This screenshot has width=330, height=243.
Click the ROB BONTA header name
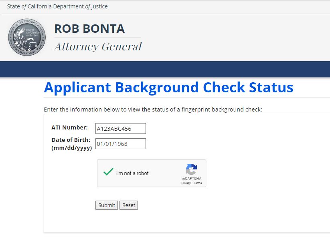pyautogui.click(x=89, y=29)
